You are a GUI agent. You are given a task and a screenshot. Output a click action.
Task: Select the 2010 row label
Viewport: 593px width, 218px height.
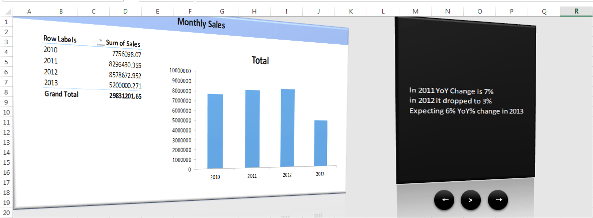click(51, 49)
